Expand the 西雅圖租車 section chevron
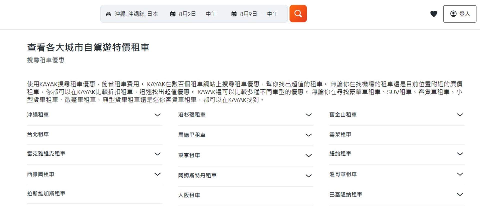Viewport: 480px width, 208px height. (x=157, y=174)
